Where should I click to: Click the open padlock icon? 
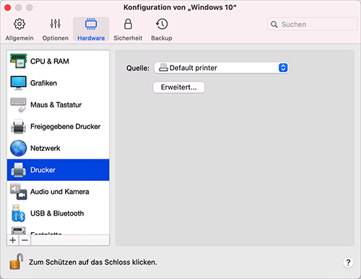[x=17, y=261]
